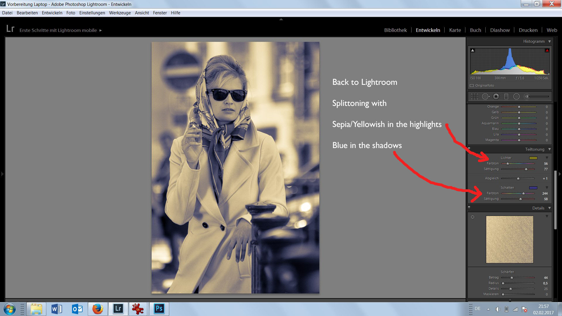Collapse the Histogramm panel
562x316 pixels.
(x=549, y=41)
